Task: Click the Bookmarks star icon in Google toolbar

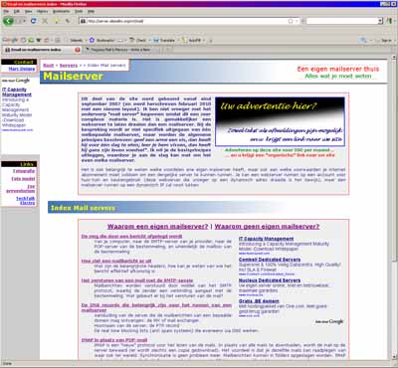Action: pyautogui.click(x=92, y=40)
